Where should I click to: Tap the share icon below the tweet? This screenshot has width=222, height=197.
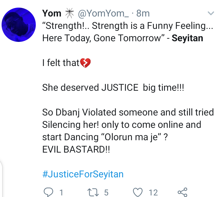[x=182, y=192]
